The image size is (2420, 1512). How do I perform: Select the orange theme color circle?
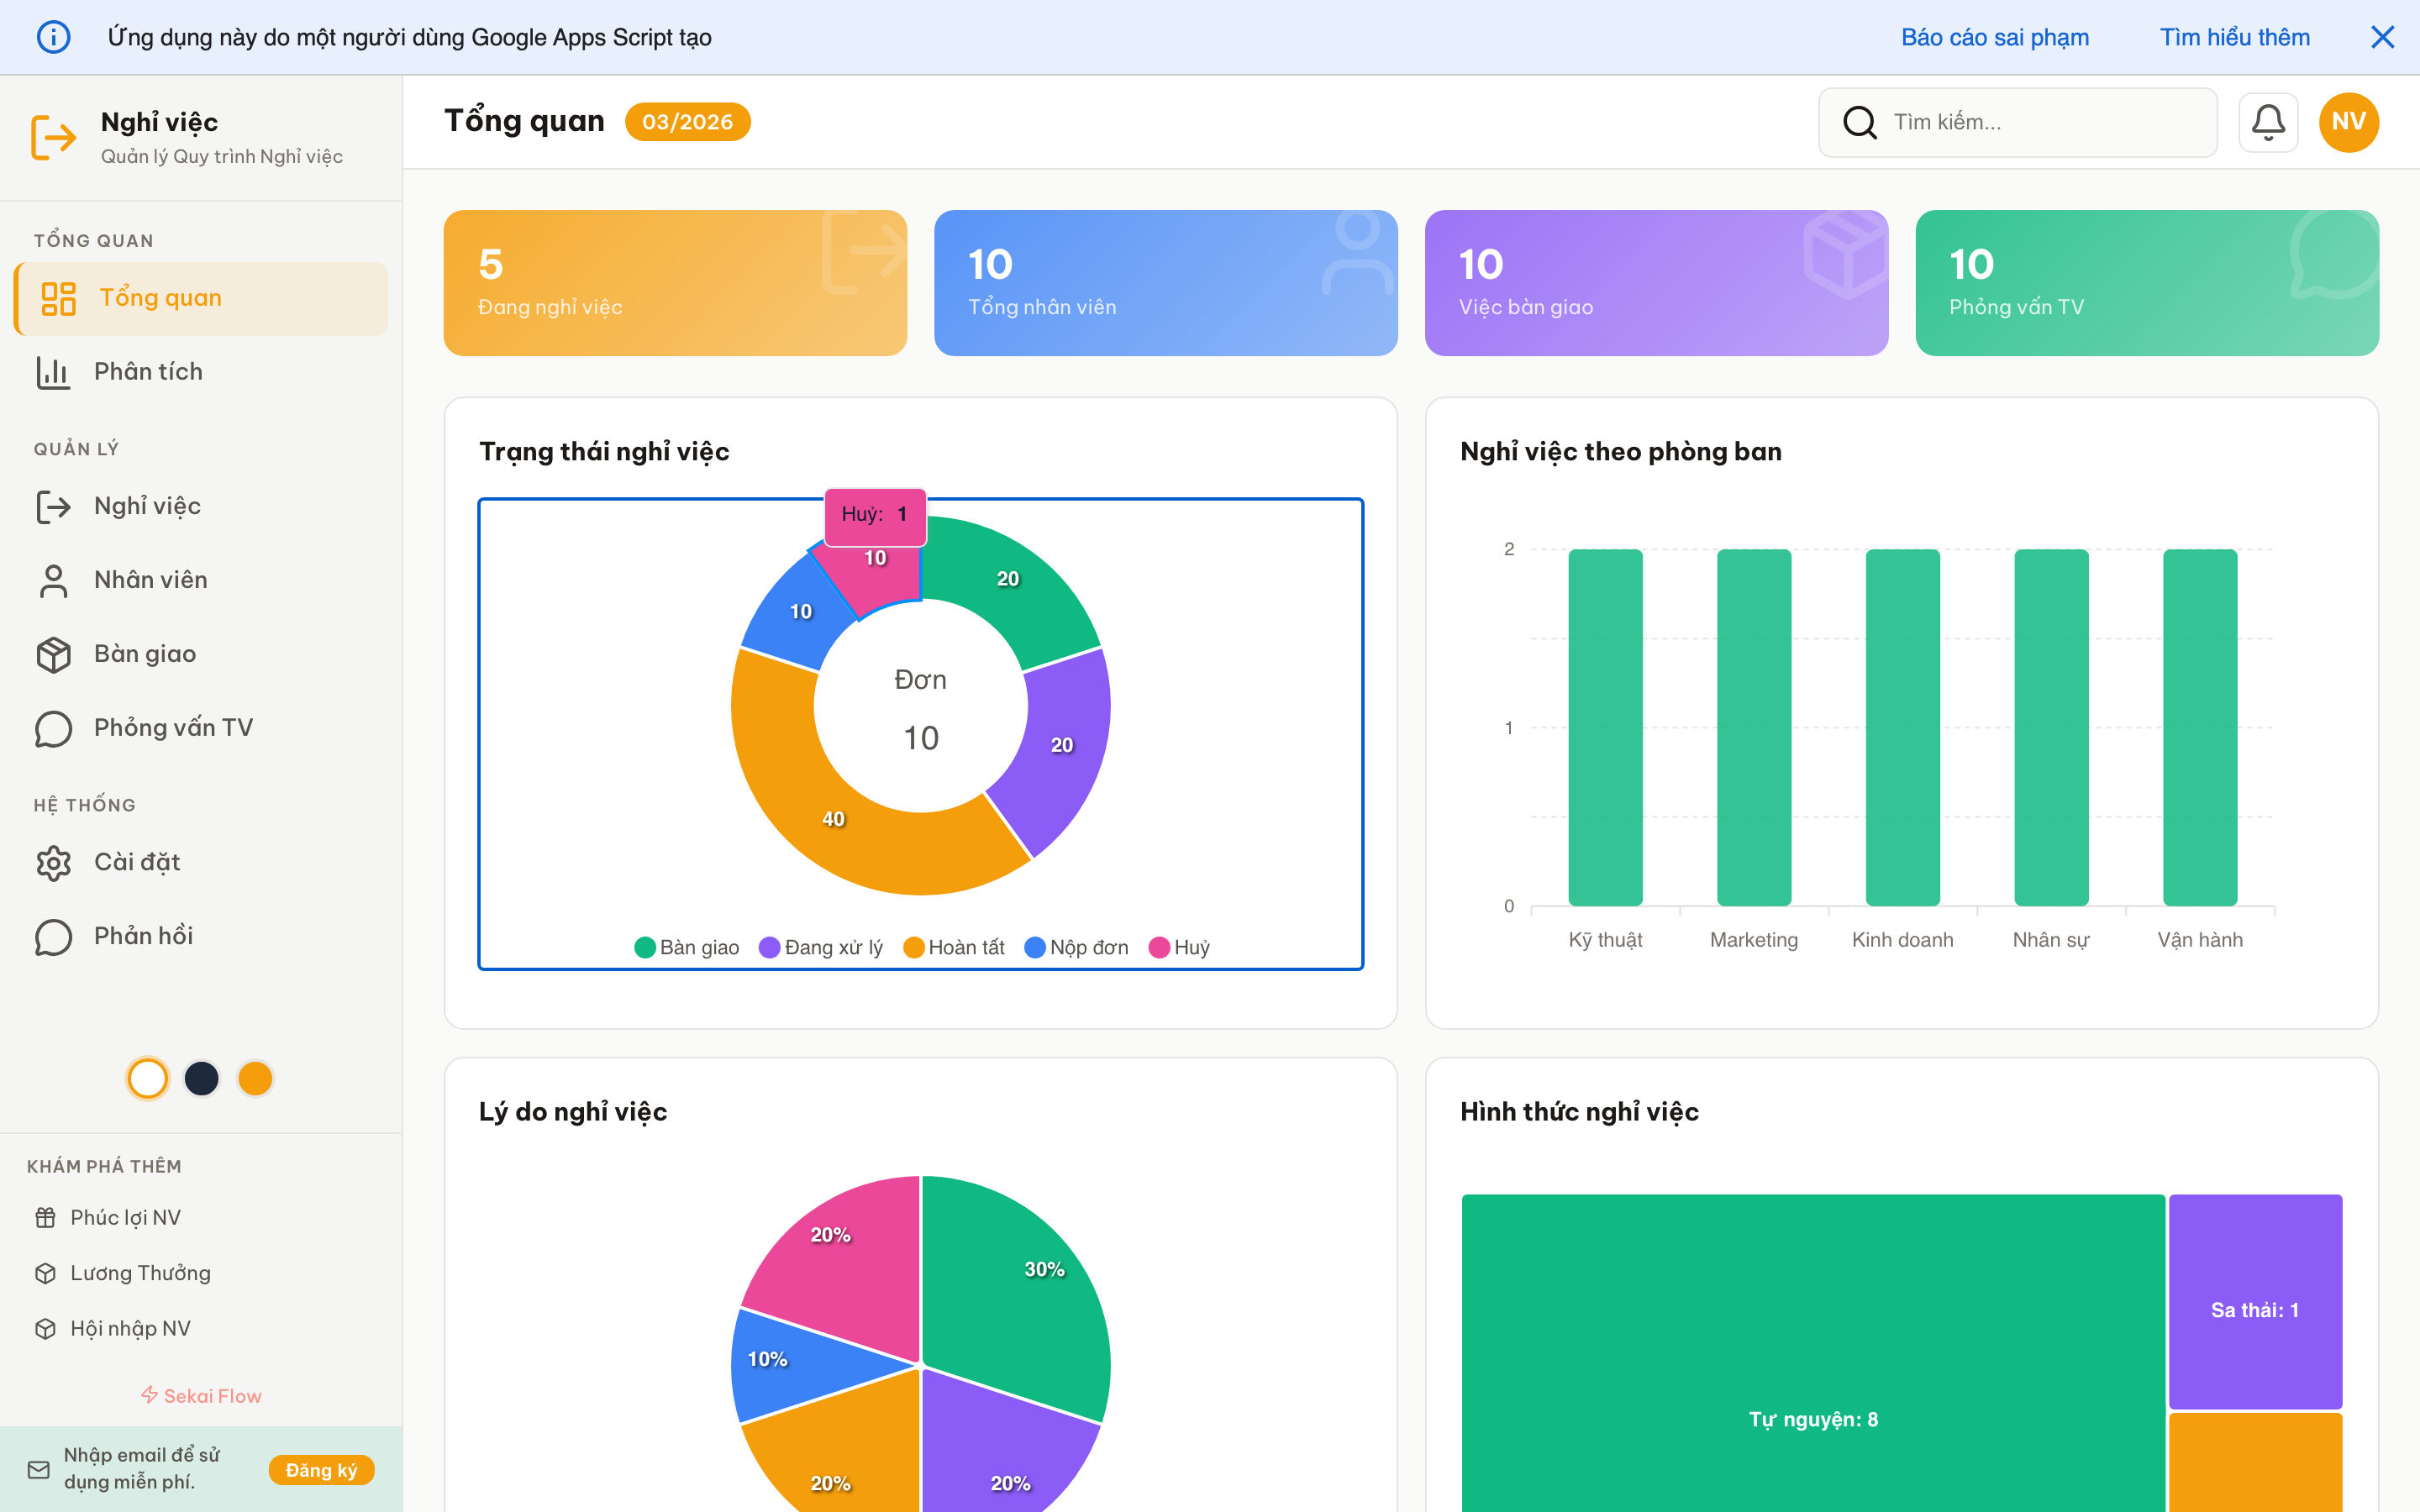click(x=255, y=1078)
